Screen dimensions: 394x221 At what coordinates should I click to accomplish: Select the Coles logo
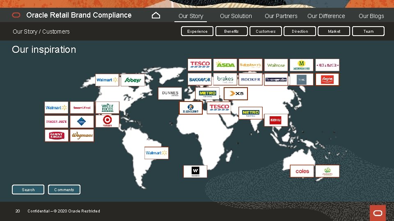point(302,171)
